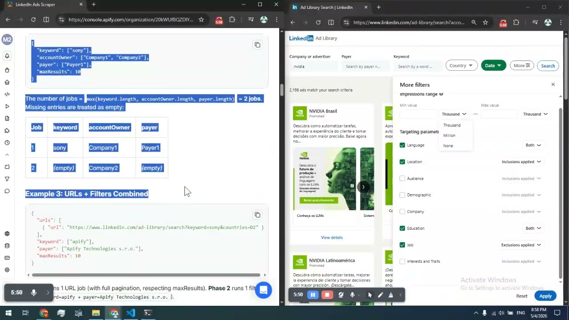The image size is (569, 320).
Task: Open Education row Both dropdown
Action: 533,228
